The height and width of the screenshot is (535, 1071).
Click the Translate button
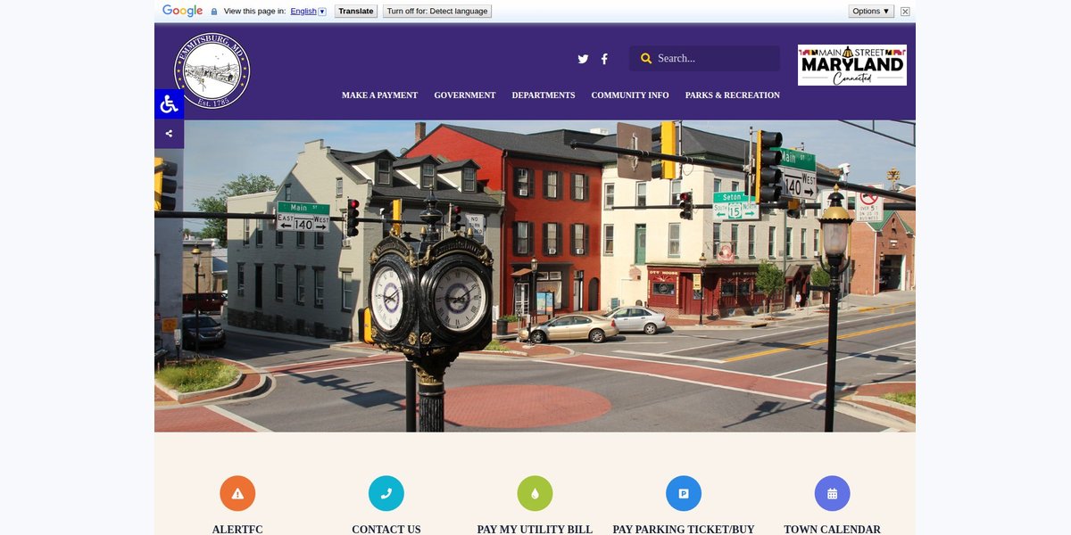click(x=356, y=12)
